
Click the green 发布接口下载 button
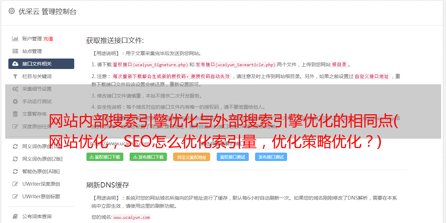click(x=148, y=157)
